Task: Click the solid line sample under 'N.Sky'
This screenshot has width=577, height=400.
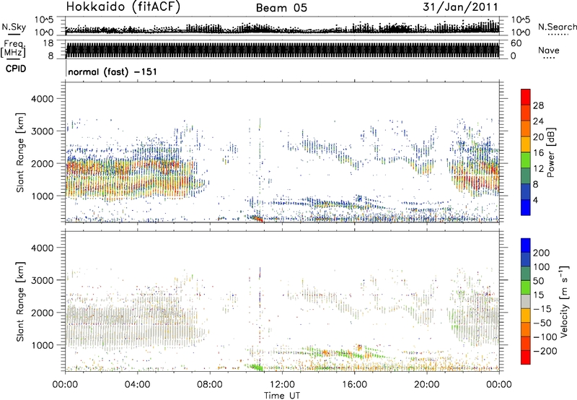Action: (x=14, y=34)
